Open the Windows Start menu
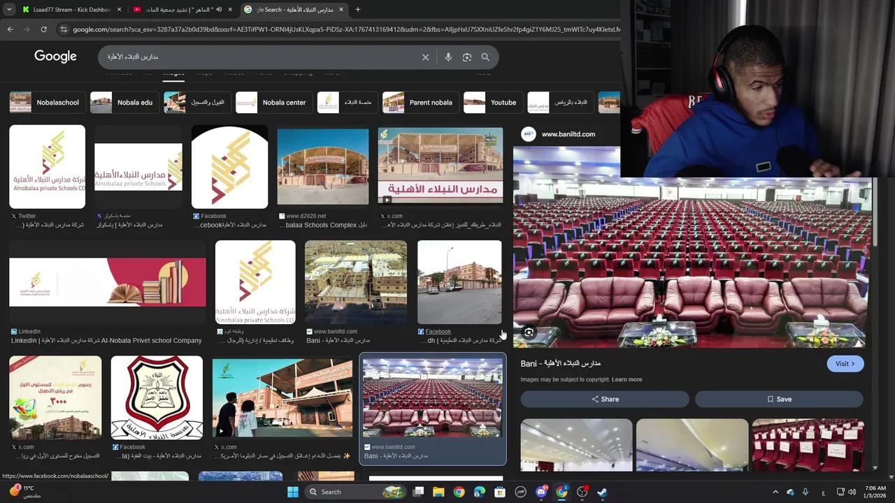The height and width of the screenshot is (503, 895). (x=293, y=492)
